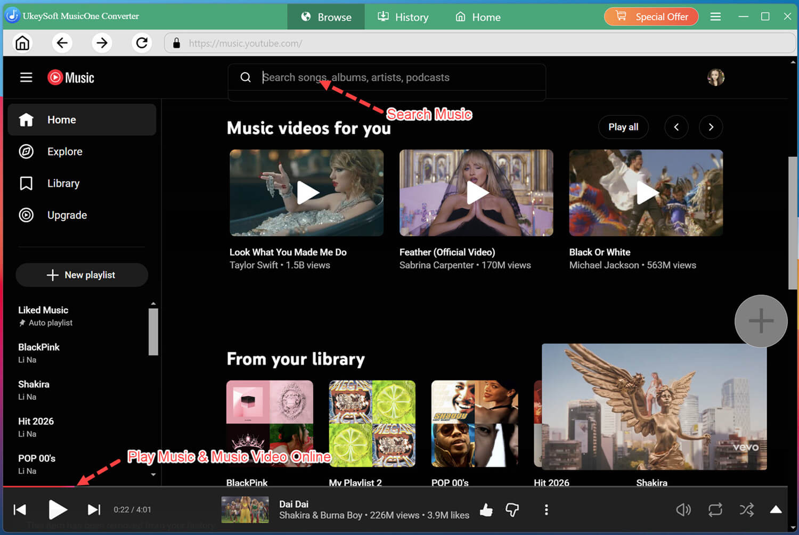Open Explore in the sidebar
Screen dimensions: 799x535
pos(82,152)
